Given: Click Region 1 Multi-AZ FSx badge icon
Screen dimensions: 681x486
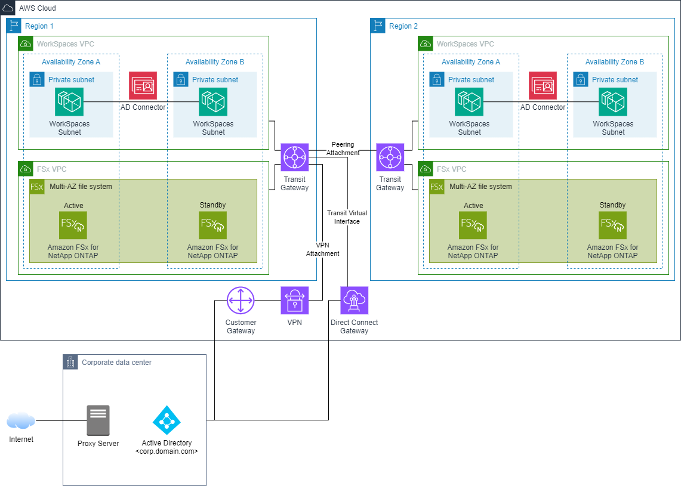Looking at the screenshot, I should [x=37, y=187].
